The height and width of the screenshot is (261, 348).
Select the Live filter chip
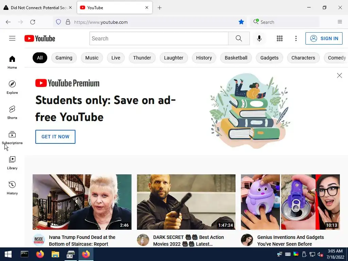pyautogui.click(x=116, y=58)
